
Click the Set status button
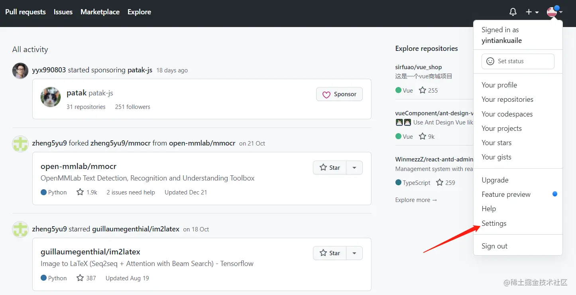pos(518,61)
